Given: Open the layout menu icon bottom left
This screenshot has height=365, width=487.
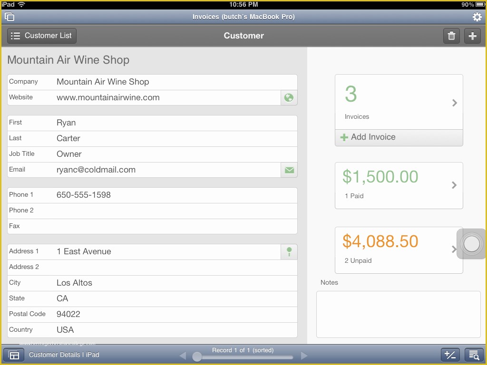Looking at the screenshot, I should (14, 355).
